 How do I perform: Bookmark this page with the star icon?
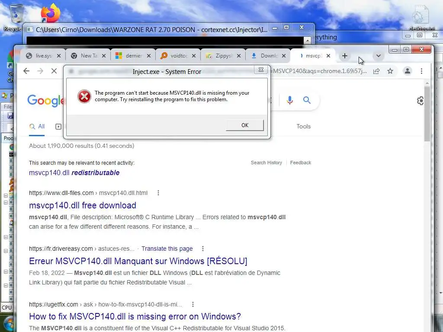coord(390,71)
